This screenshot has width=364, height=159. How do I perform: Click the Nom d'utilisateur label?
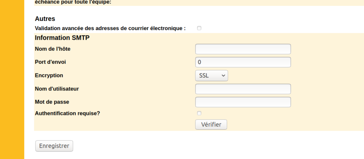[57, 89]
